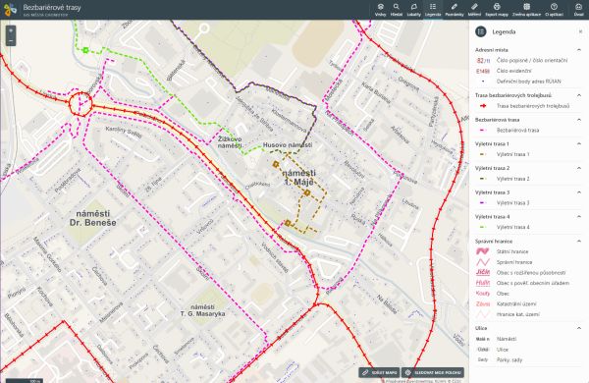
Task: Collapse the Ulice legend section
Action: [x=579, y=328]
